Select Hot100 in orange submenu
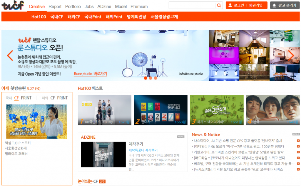This screenshot has height=186, width=301. point(39,17)
